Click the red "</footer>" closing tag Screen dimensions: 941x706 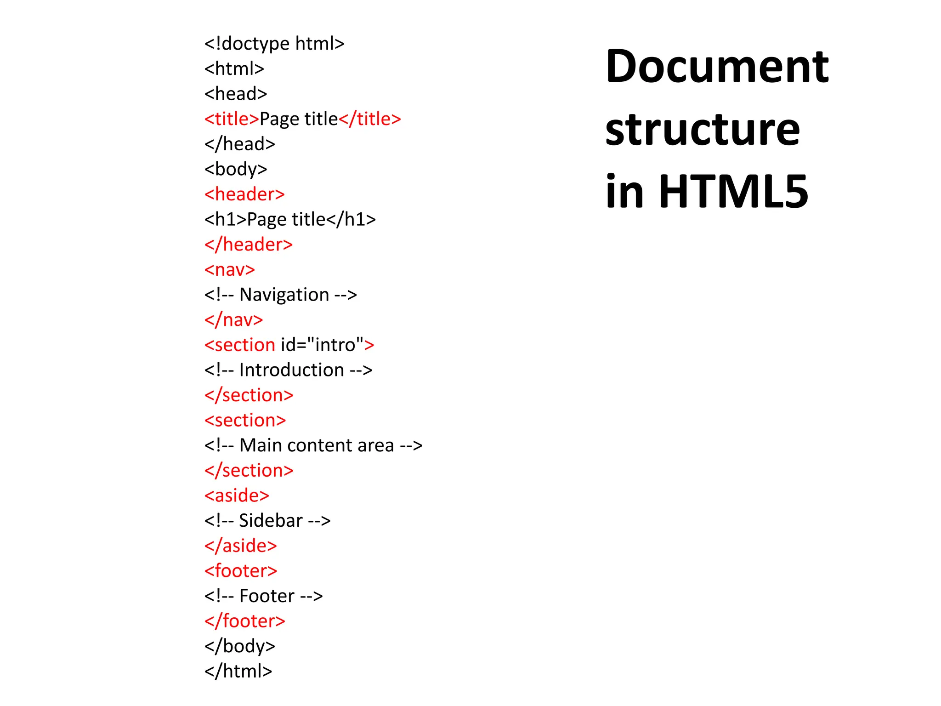click(x=245, y=621)
